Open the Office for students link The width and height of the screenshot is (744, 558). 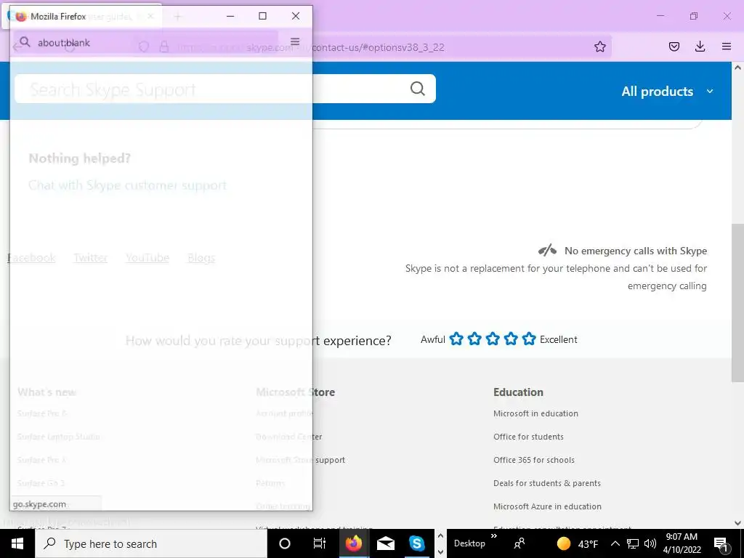tap(529, 437)
